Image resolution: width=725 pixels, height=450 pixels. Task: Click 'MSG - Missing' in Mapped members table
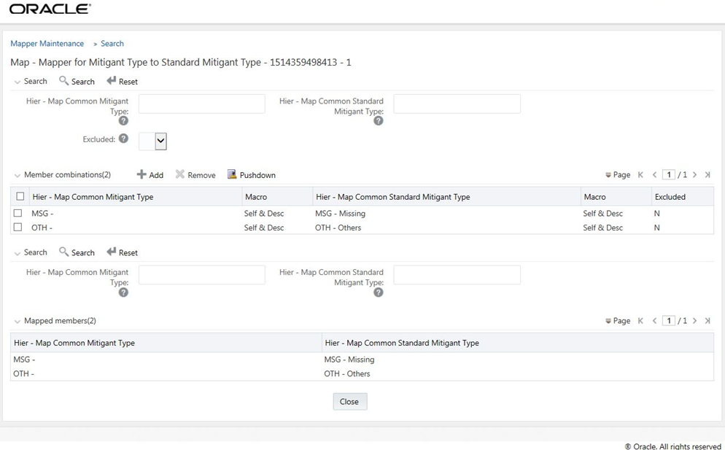pos(349,360)
